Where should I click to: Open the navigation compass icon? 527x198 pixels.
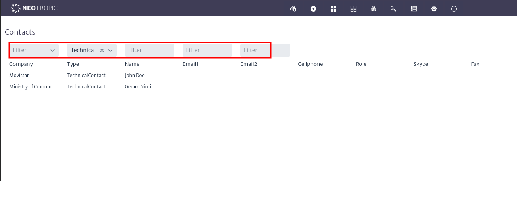[x=313, y=8]
